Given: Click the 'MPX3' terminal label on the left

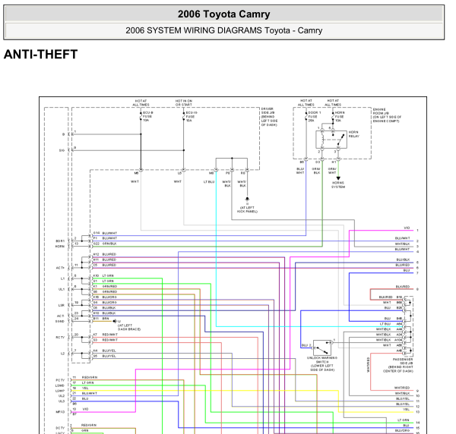Looking at the screenshot, I should [60, 412].
